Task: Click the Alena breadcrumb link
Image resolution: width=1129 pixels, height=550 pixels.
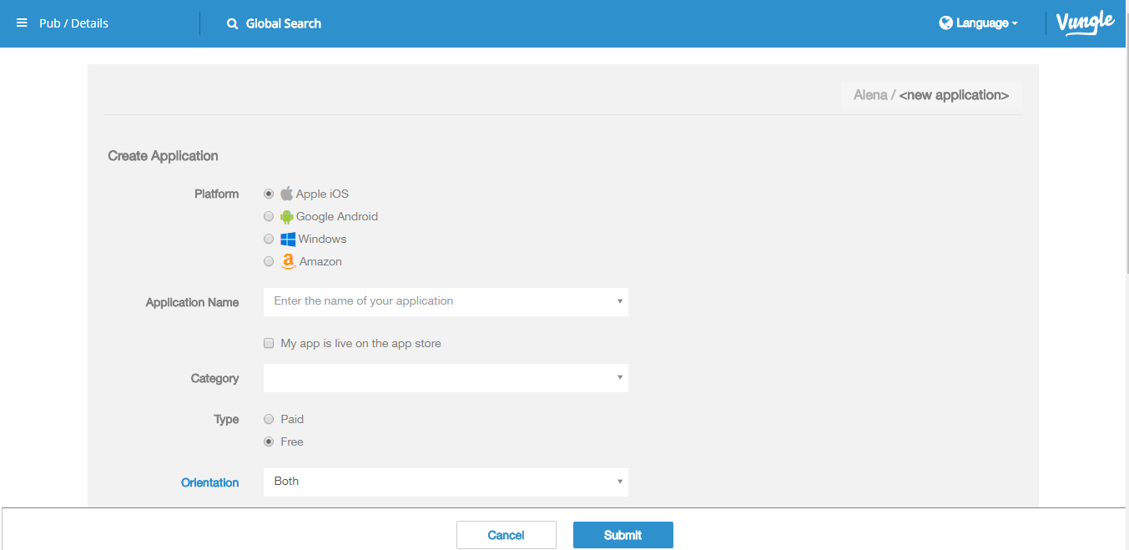Action: coord(869,95)
